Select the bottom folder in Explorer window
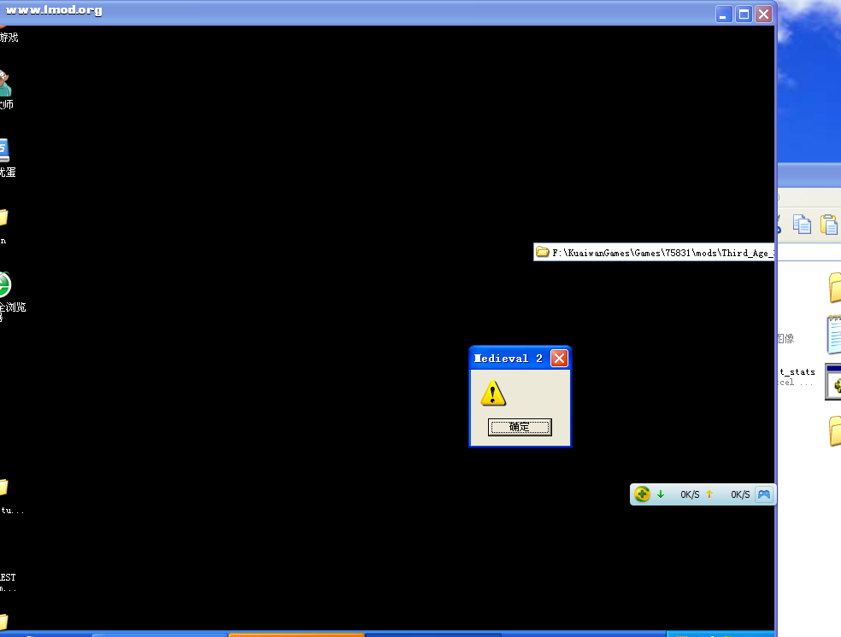This screenshot has width=841, height=637. (834, 431)
